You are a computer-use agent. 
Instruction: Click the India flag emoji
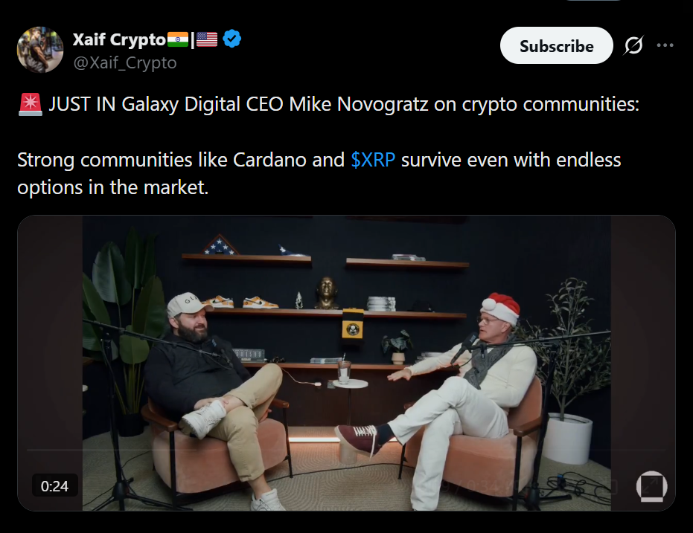tap(178, 39)
